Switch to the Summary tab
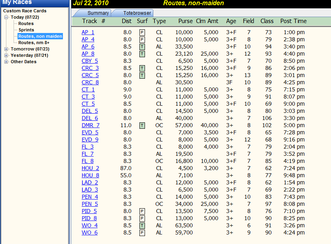The height and width of the screenshot is (244, 331). [92, 13]
